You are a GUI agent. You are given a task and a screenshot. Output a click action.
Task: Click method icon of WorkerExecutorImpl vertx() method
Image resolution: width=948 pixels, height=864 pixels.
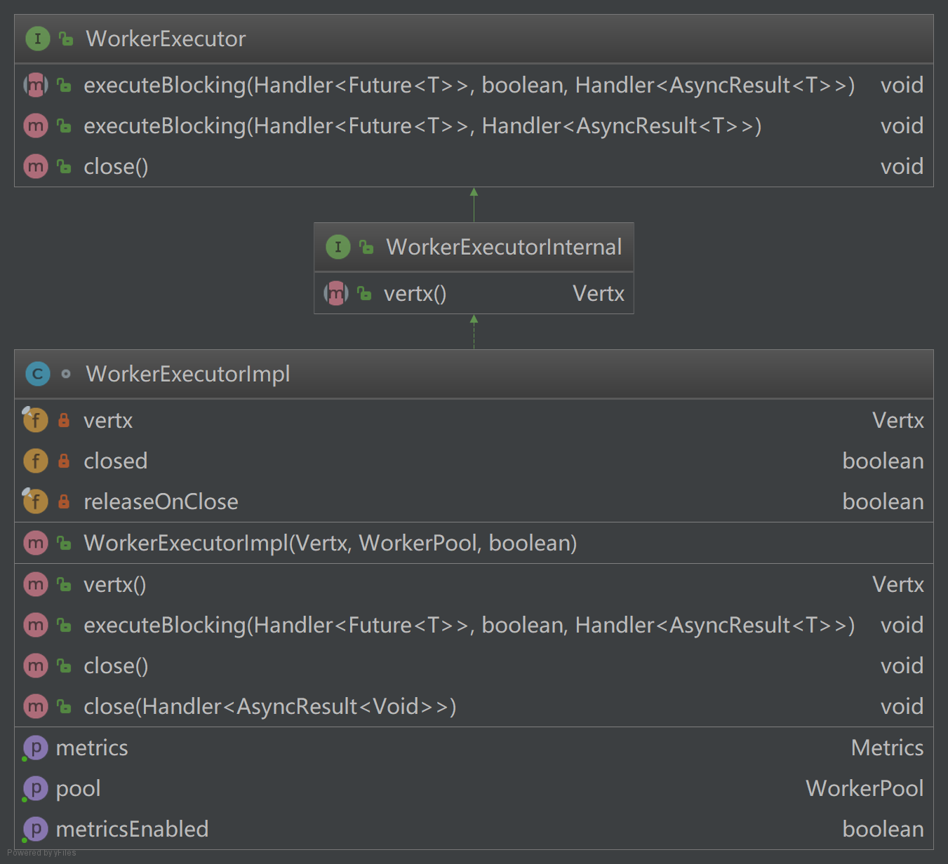coord(36,584)
